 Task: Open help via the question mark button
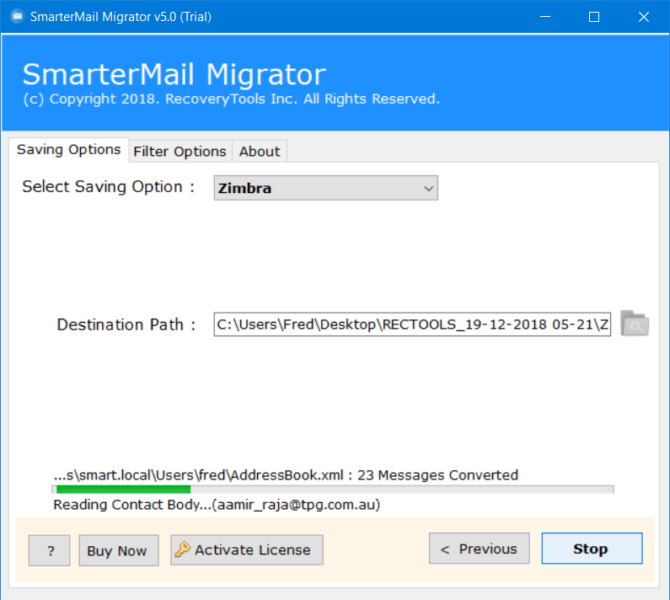(49, 550)
